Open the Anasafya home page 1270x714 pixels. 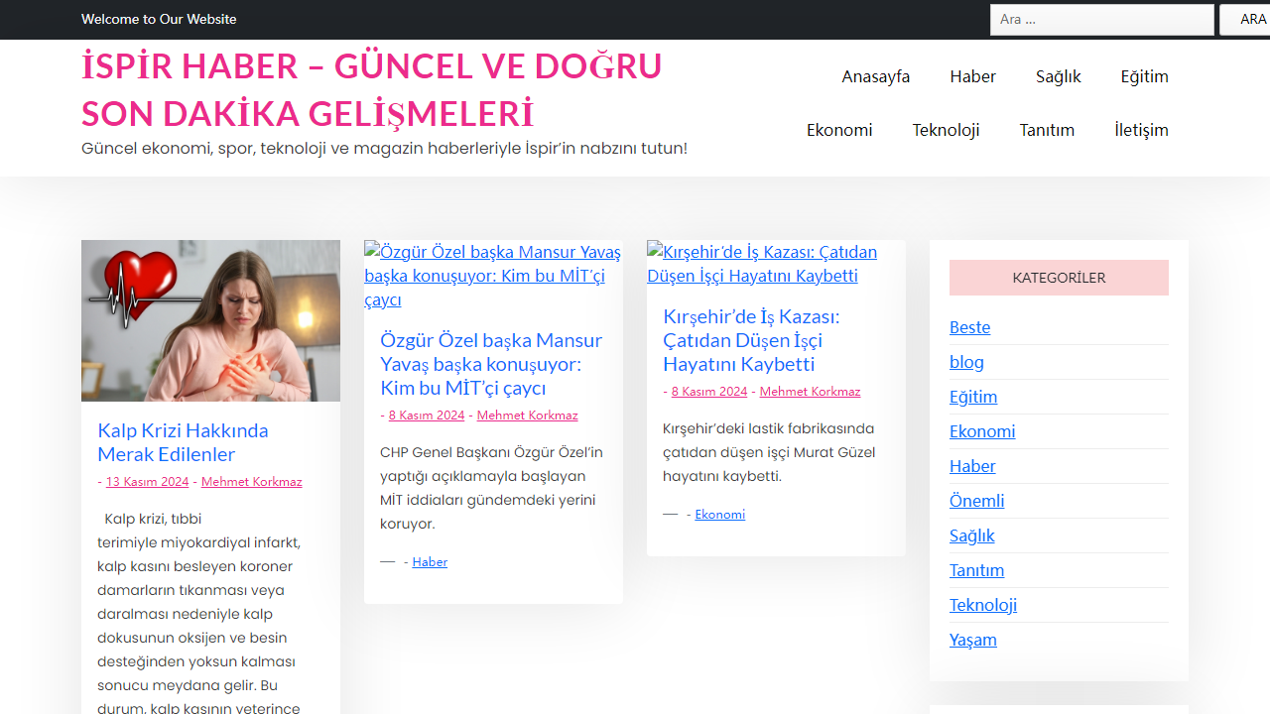click(x=875, y=76)
